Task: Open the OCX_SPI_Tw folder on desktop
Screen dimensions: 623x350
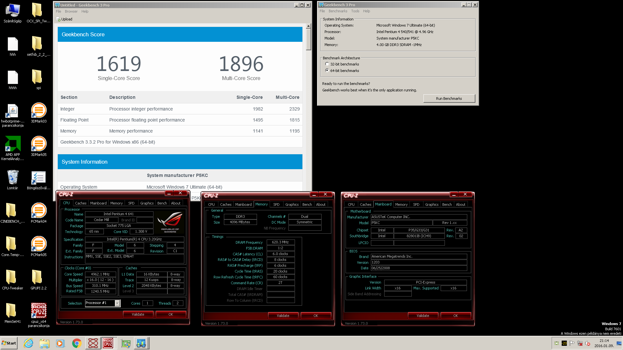Action: point(38,13)
